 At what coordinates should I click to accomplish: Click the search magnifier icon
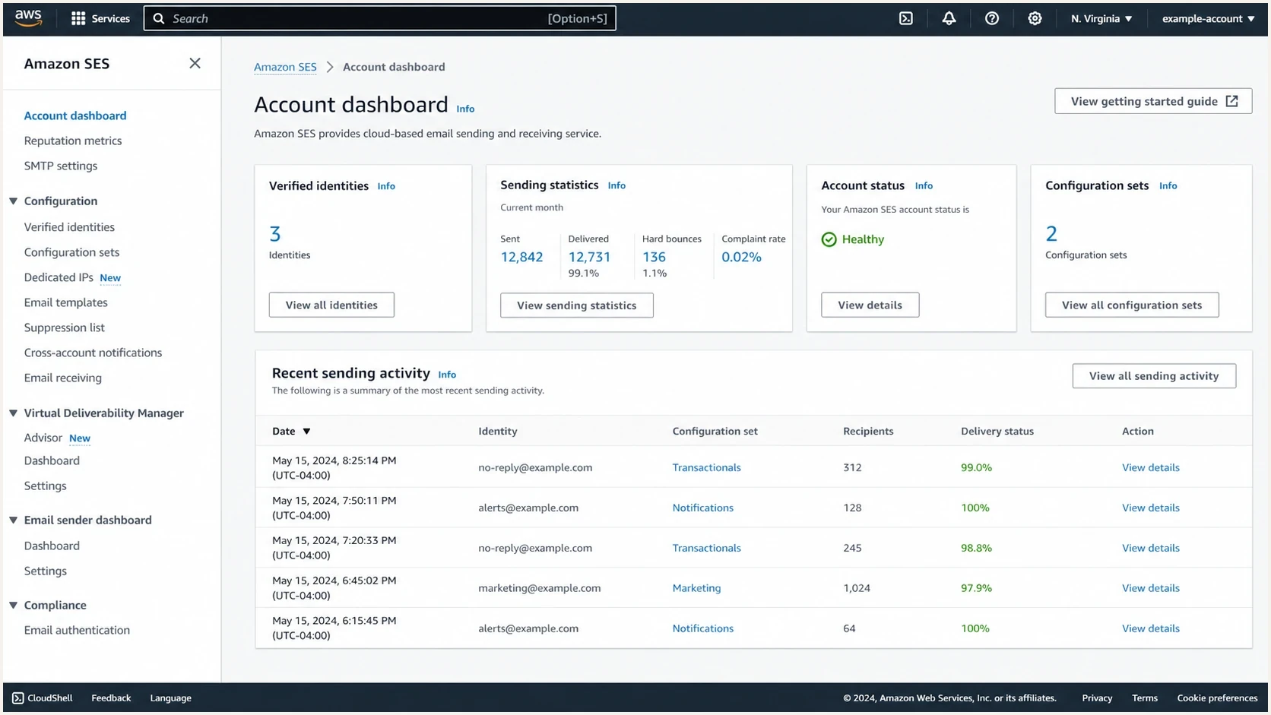159,18
